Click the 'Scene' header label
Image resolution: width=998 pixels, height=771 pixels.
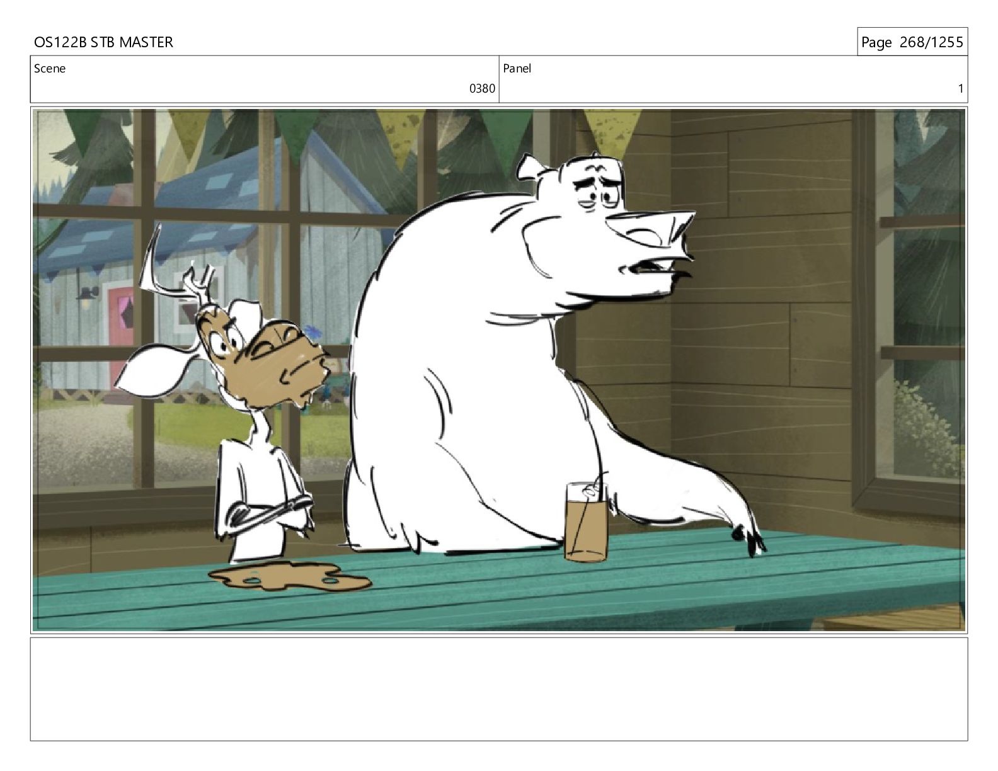click(x=50, y=69)
